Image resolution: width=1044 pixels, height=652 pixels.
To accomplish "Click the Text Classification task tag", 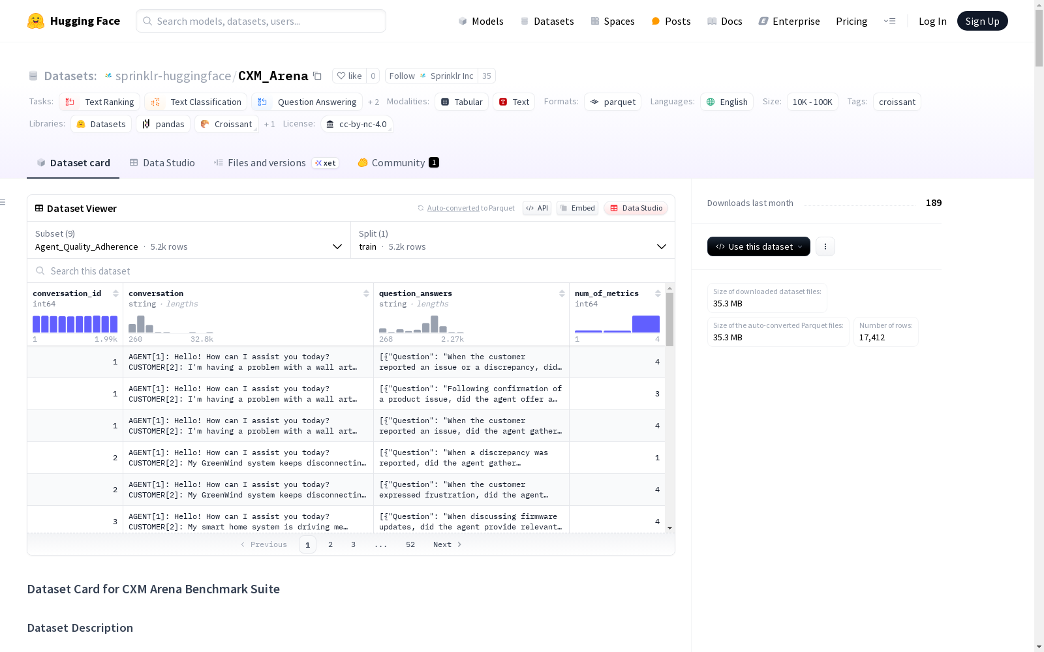I will (x=196, y=102).
